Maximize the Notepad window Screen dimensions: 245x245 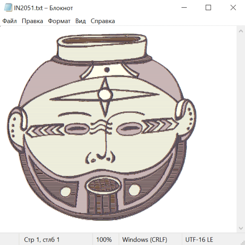click(208, 8)
